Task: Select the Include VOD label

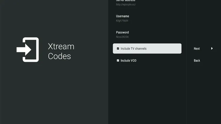Action: click(128, 61)
